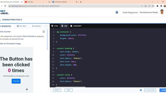Viewport: 166px width, 93px height.
Task: Open Code Playground link
Action: (130, 12)
